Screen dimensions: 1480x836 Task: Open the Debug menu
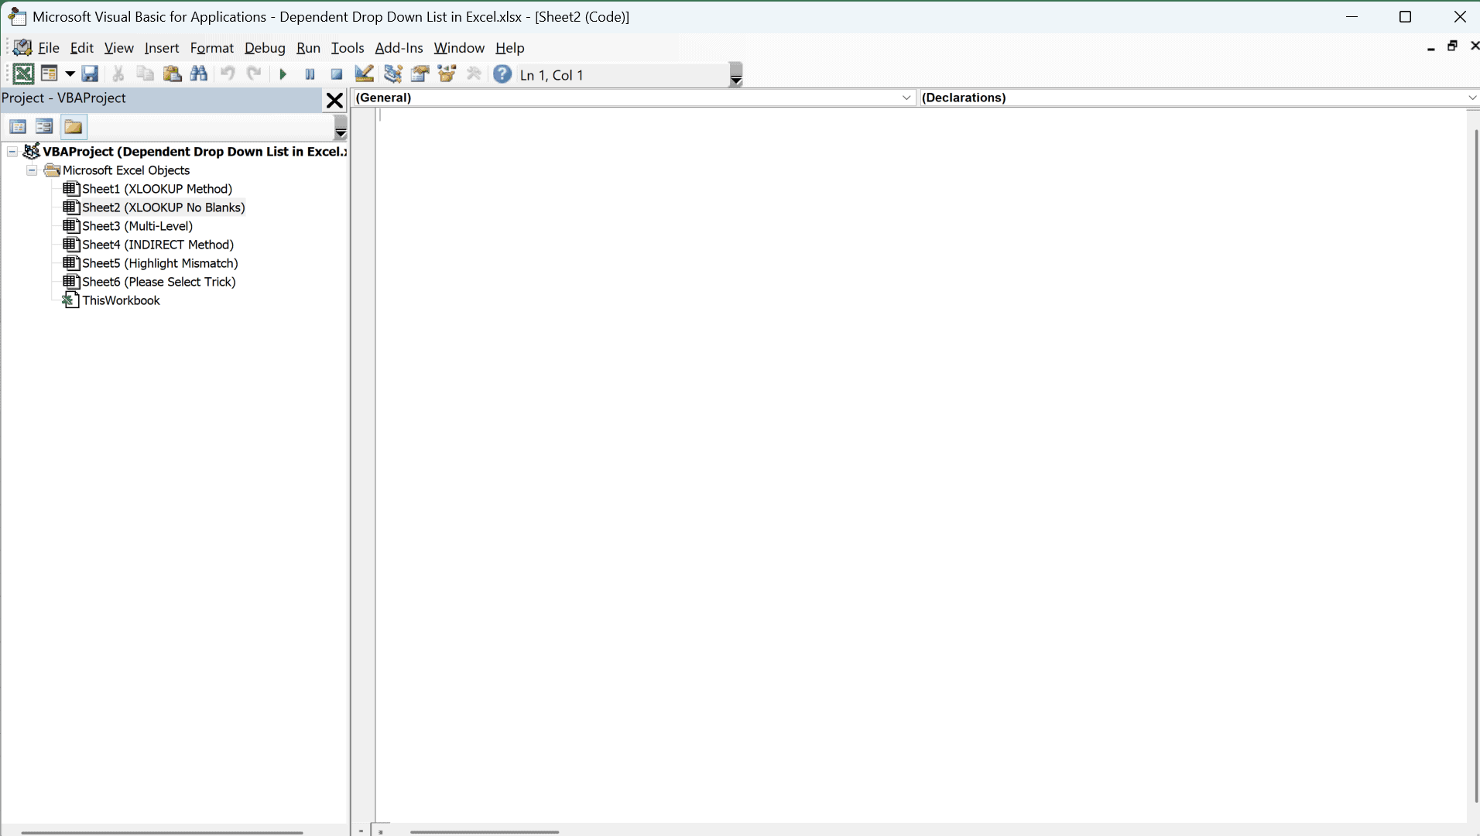(265, 48)
